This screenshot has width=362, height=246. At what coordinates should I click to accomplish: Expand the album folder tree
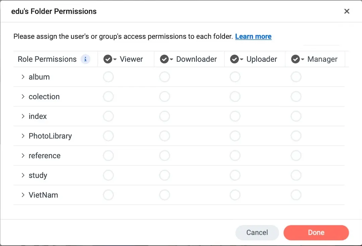(x=23, y=77)
